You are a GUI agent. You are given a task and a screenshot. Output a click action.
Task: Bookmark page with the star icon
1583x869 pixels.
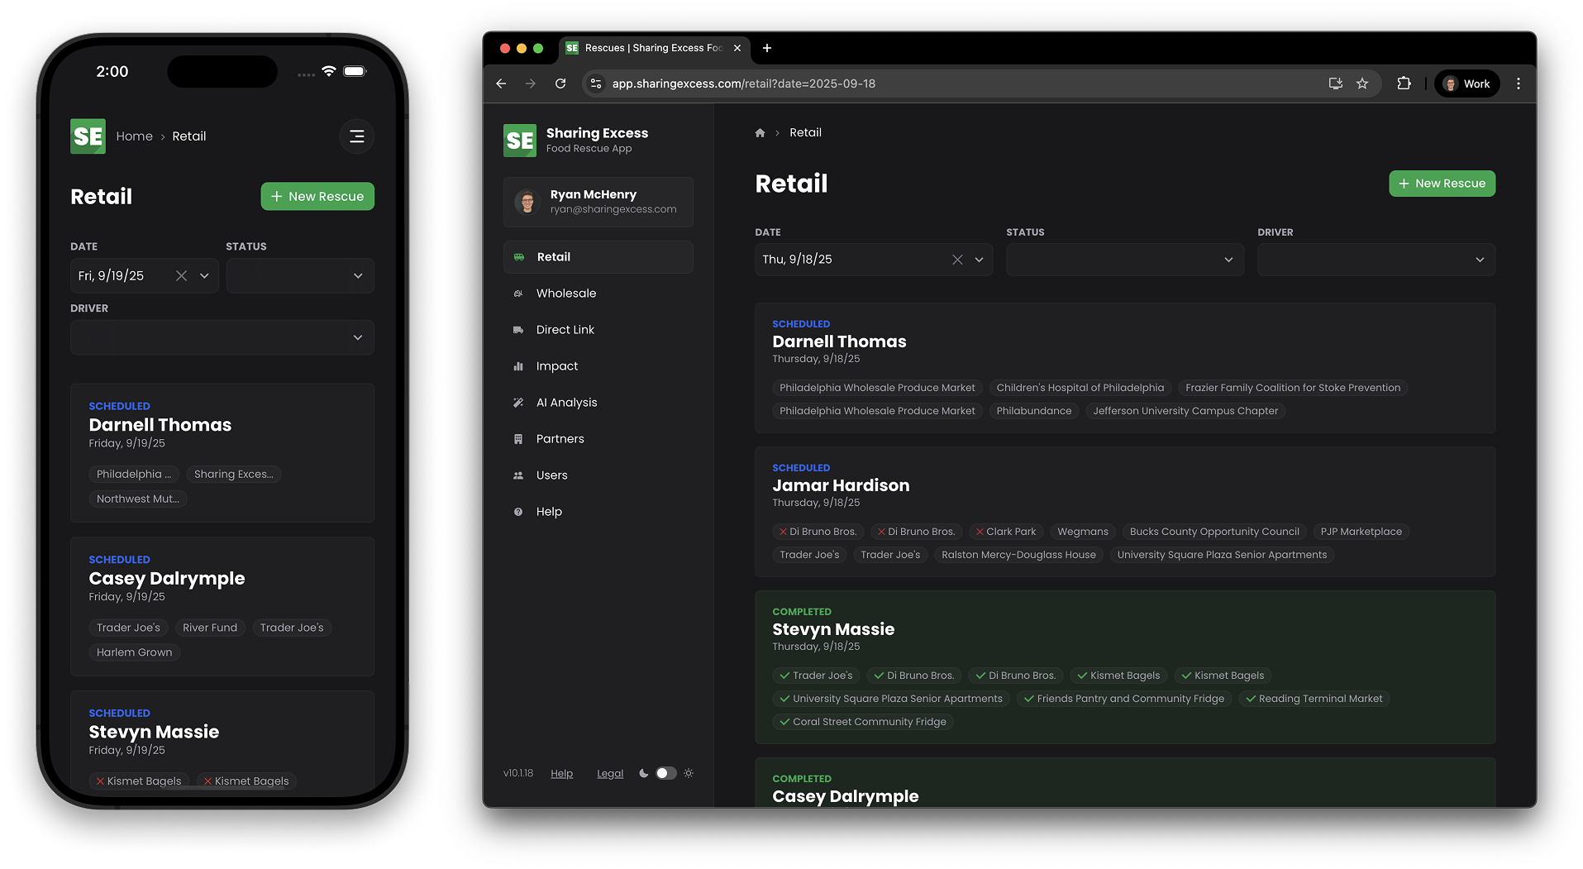pyautogui.click(x=1362, y=84)
